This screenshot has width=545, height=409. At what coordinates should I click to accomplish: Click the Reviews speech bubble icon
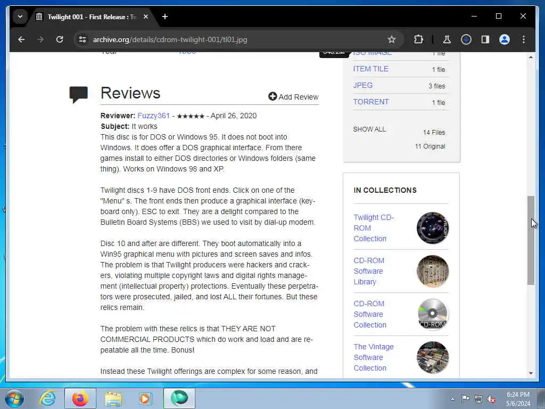[x=79, y=95]
